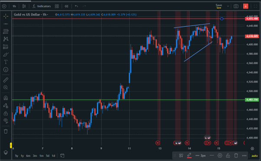Open the economic event marker under 13
Image resolution: width=261 pixels, height=161 pixels.
(x=158, y=143)
